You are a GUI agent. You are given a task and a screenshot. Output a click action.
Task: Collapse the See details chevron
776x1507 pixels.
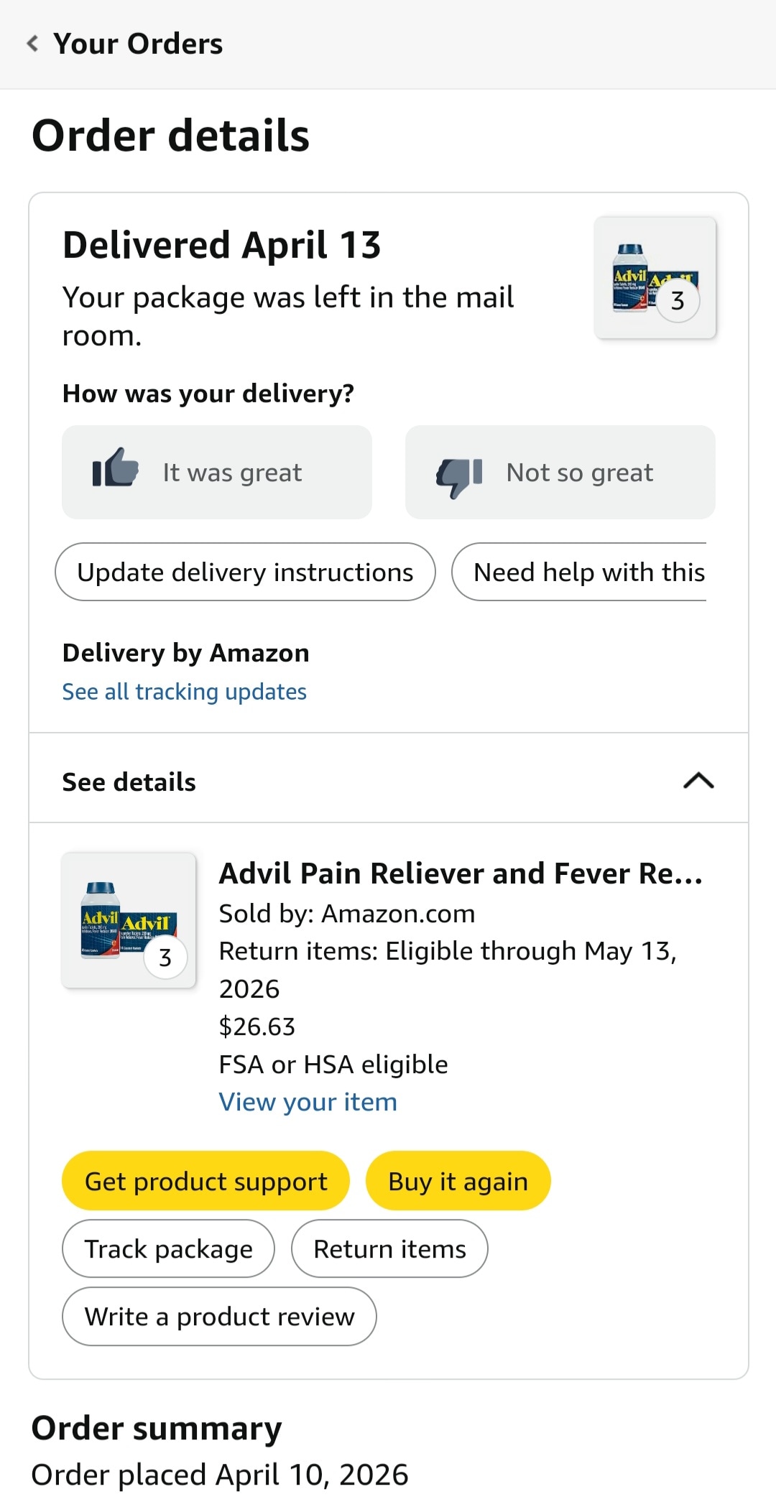tap(698, 781)
